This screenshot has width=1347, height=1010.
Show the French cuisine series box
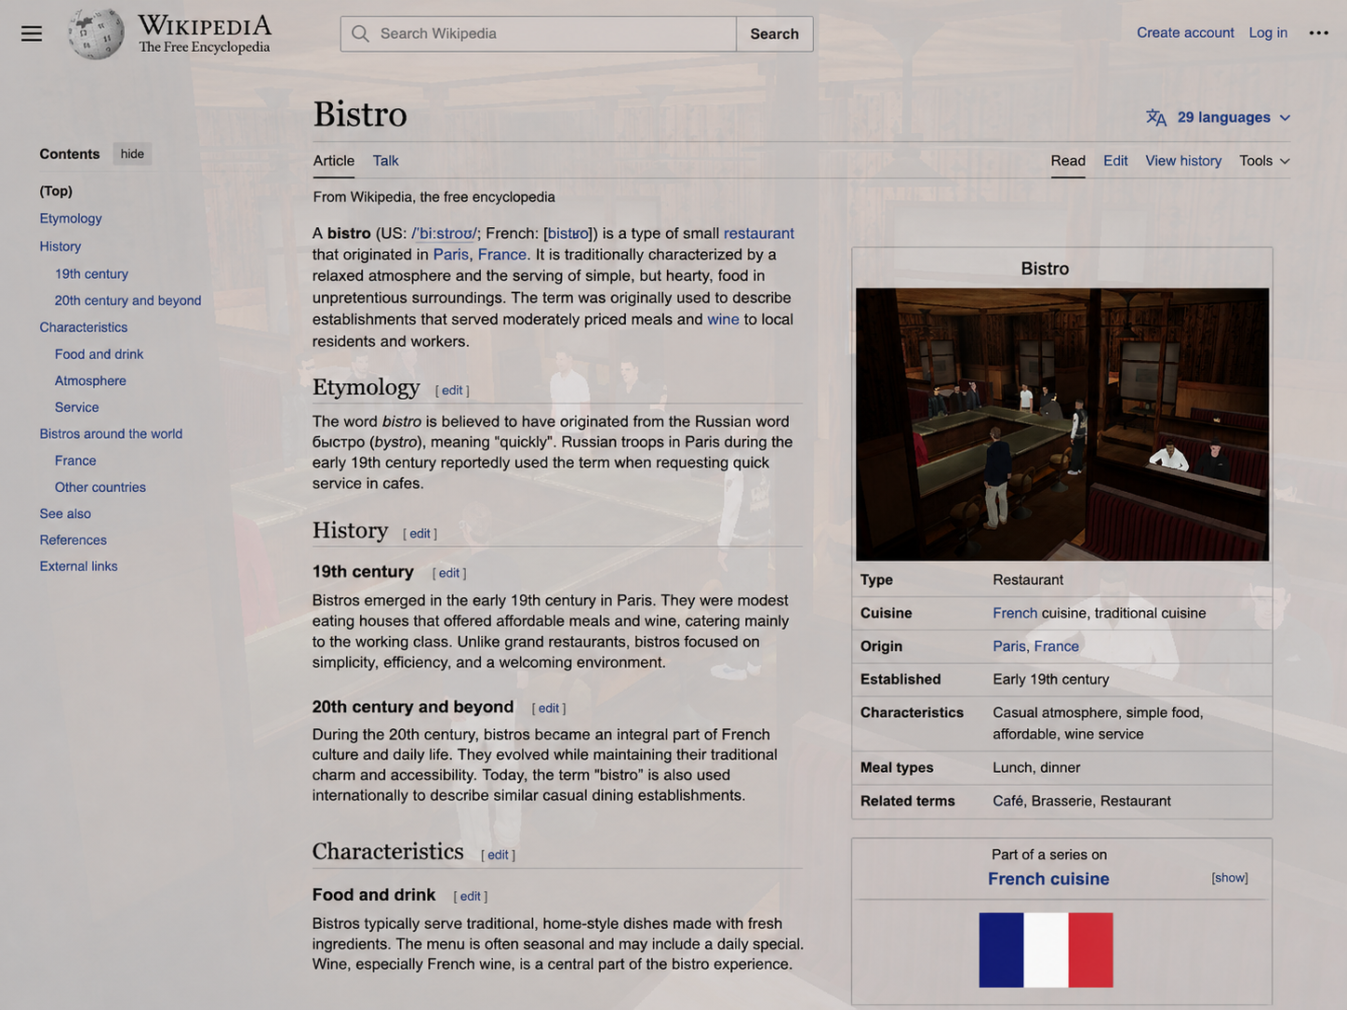(1230, 878)
